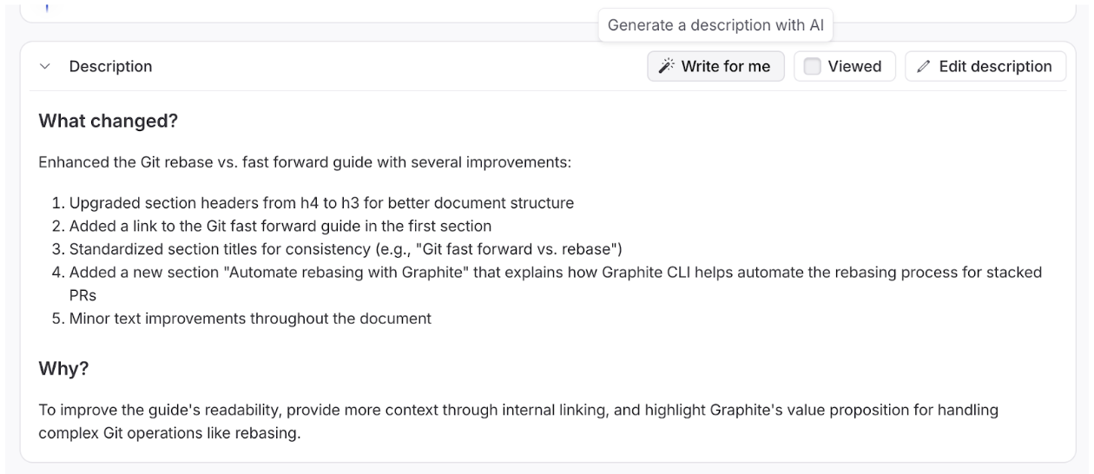The height and width of the screenshot is (474, 1094).
Task: Click the "Description" section title
Action: point(110,67)
